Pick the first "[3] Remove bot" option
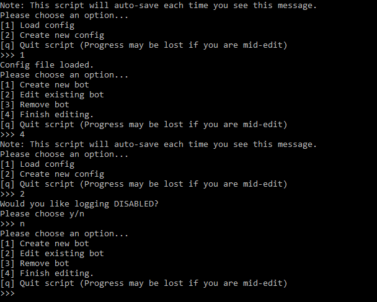 [35, 105]
